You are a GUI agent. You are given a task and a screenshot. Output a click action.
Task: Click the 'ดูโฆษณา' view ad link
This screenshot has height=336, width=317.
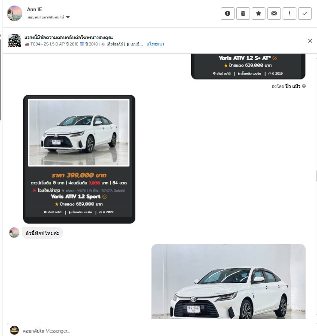coord(155,44)
